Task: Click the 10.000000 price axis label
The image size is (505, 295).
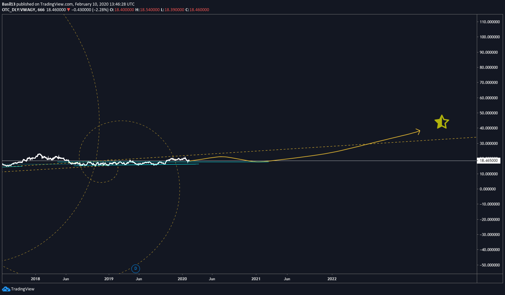Action: pyautogui.click(x=489, y=174)
